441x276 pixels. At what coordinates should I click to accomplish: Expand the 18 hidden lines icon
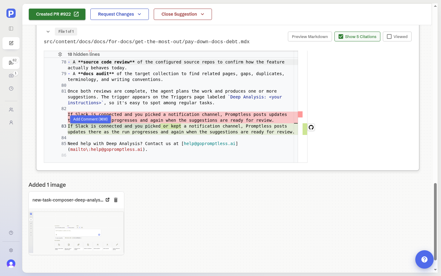(x=60, y=54)
